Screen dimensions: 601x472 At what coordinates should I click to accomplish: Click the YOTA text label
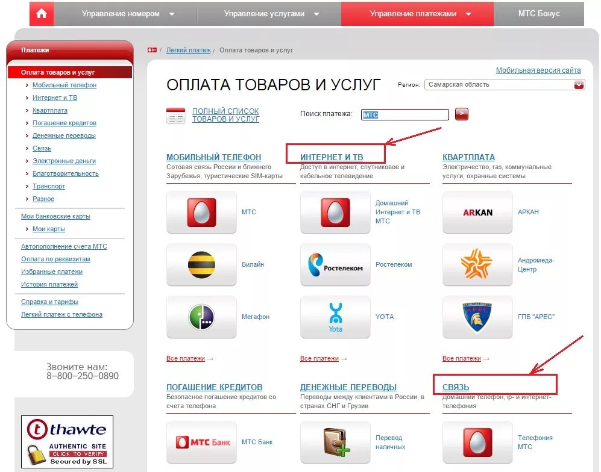click(x=385, y=317)
